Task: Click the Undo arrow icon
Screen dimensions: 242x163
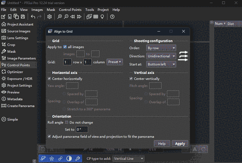Action: tap(33, 17)
